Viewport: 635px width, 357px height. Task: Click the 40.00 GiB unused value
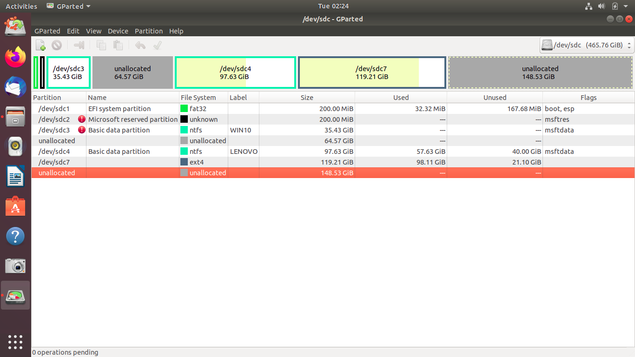(x=525, y=151)
